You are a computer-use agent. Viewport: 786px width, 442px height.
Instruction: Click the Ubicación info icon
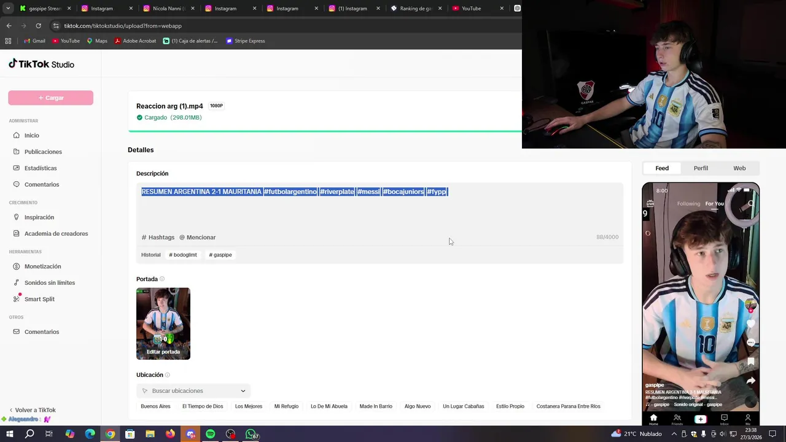click(x=167, y=374)
